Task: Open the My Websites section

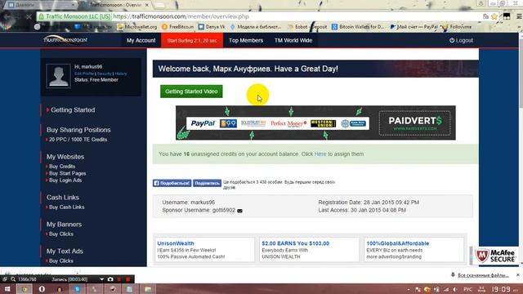Action: (65, 157)
